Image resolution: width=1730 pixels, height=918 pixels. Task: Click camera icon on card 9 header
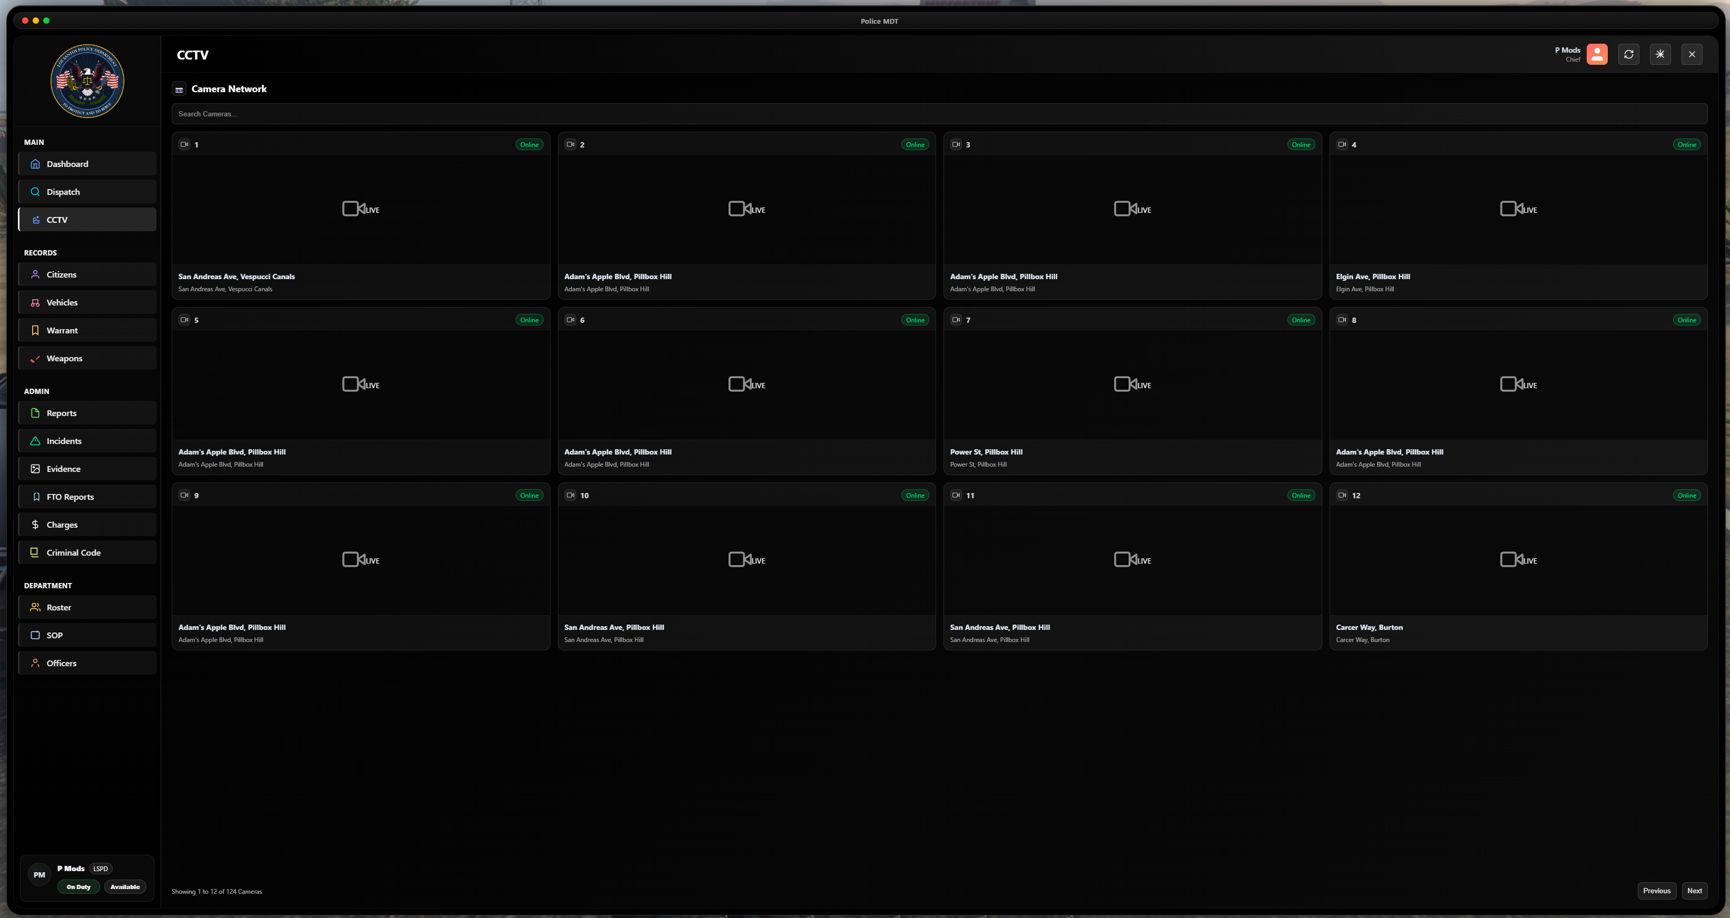coord(184,495)
